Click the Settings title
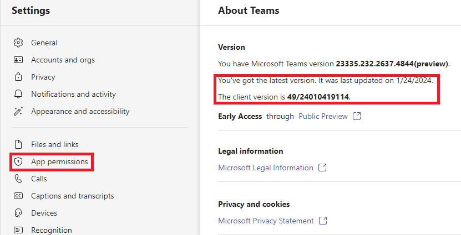 31,11
